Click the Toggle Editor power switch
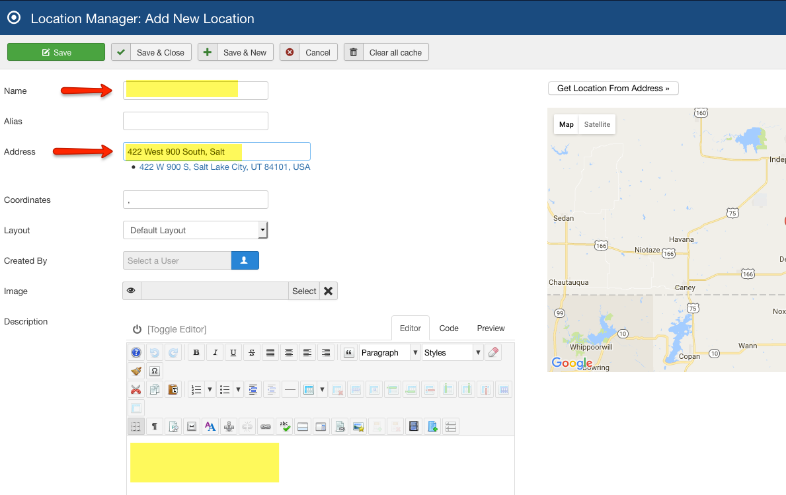 [137, 329]
